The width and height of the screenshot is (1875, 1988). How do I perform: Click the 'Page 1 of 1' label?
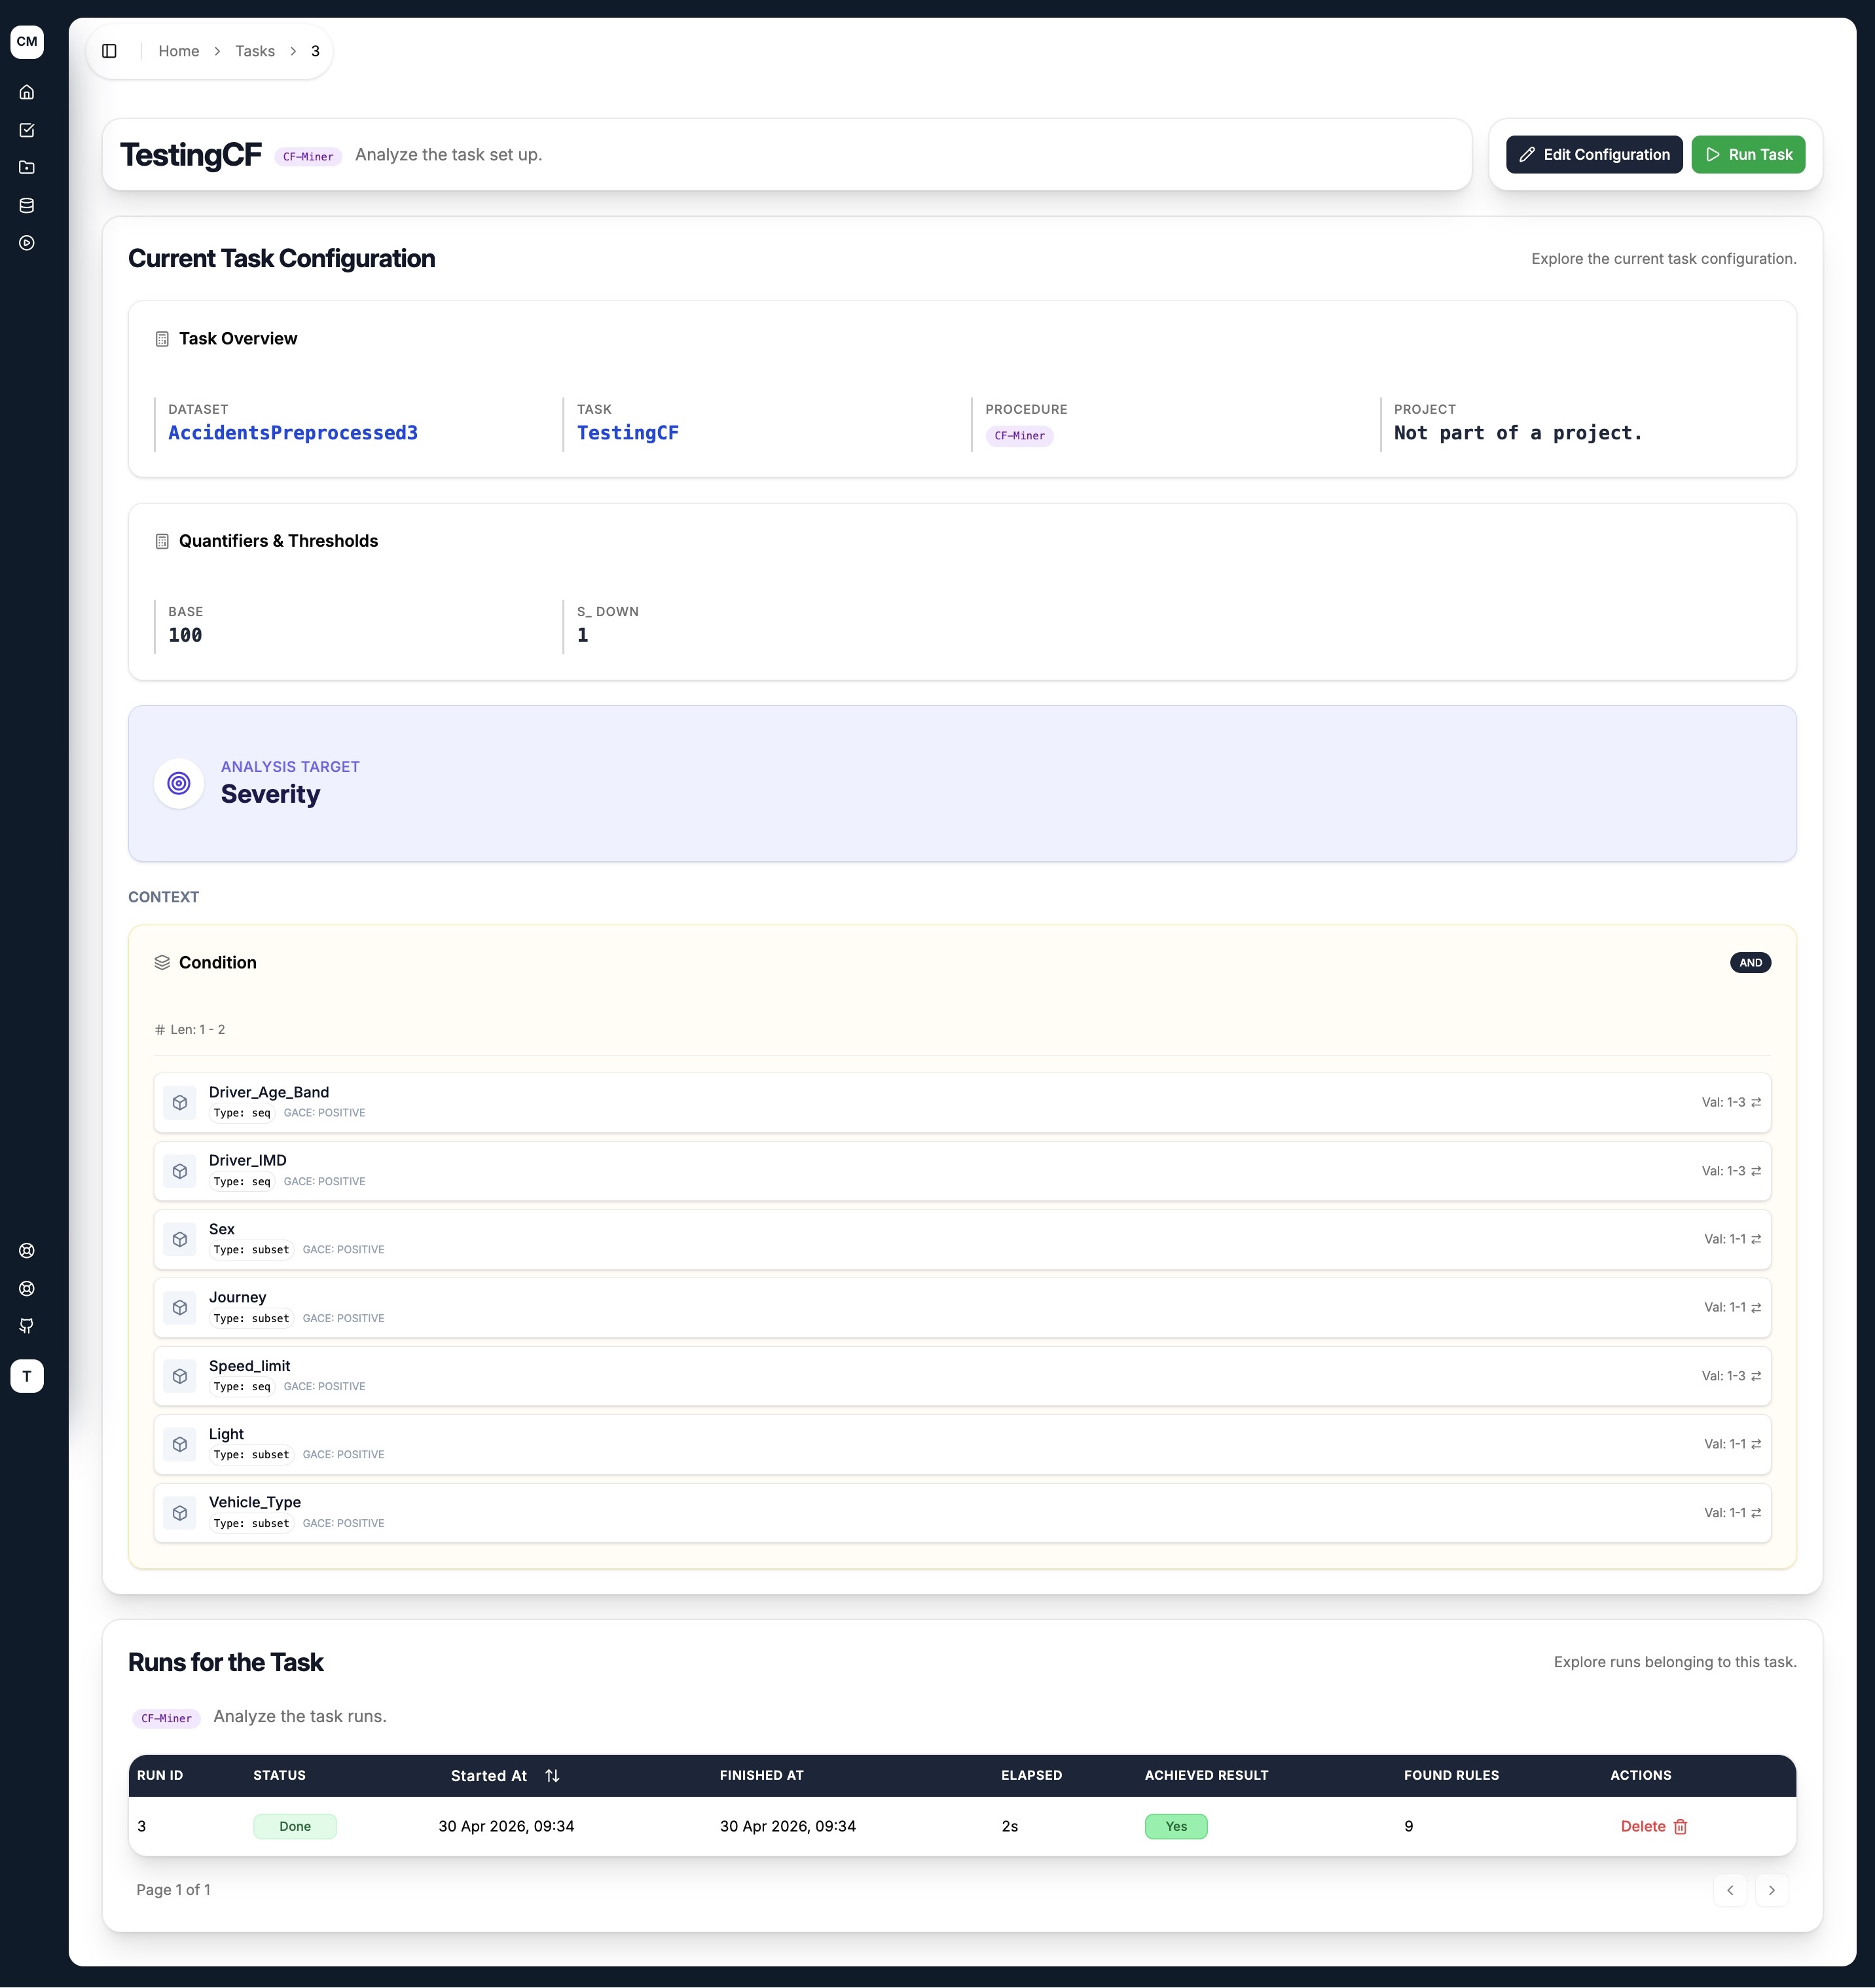tap(173, 1890)
